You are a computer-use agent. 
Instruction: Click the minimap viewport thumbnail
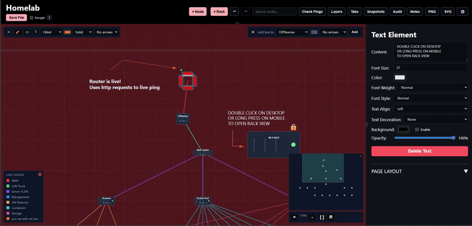[323, 168]
